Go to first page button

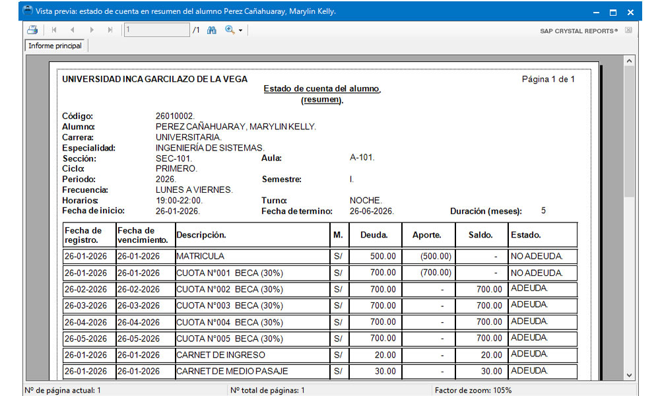pos(54,30)
